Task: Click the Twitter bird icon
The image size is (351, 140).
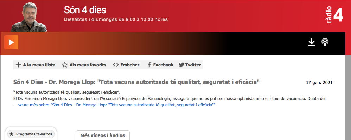Action: [181, 65]
